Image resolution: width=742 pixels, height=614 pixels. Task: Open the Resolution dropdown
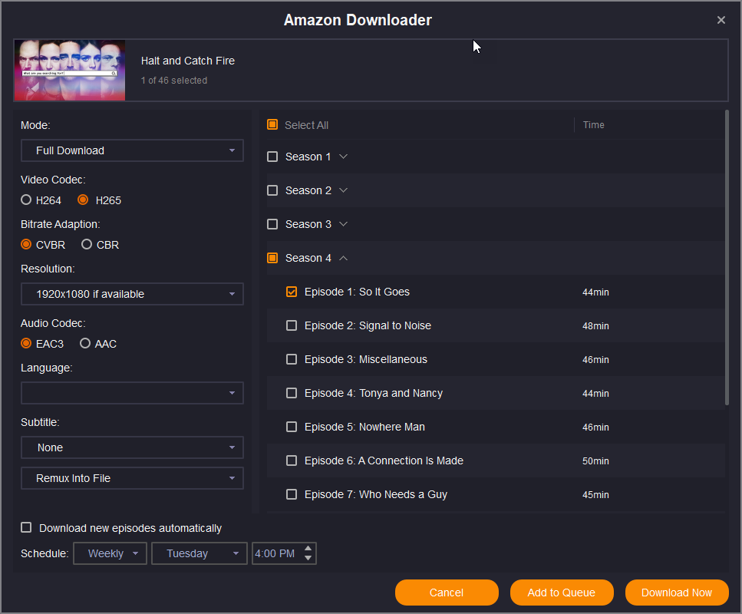pos(132,294)
